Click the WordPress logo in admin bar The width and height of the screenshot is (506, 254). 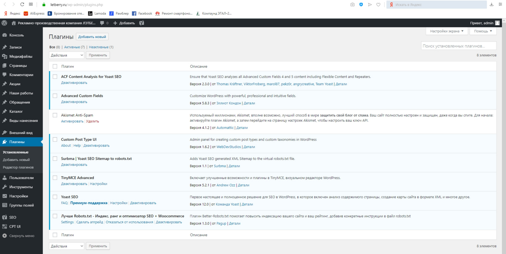[4, 23]
